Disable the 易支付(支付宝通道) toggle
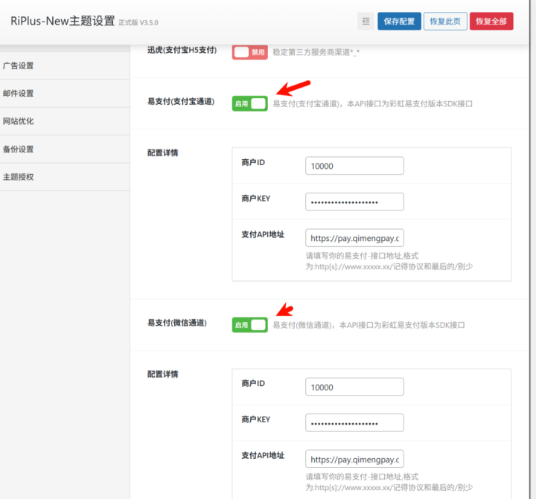Viewport: 536px width, 499px height. coord(250,103)
